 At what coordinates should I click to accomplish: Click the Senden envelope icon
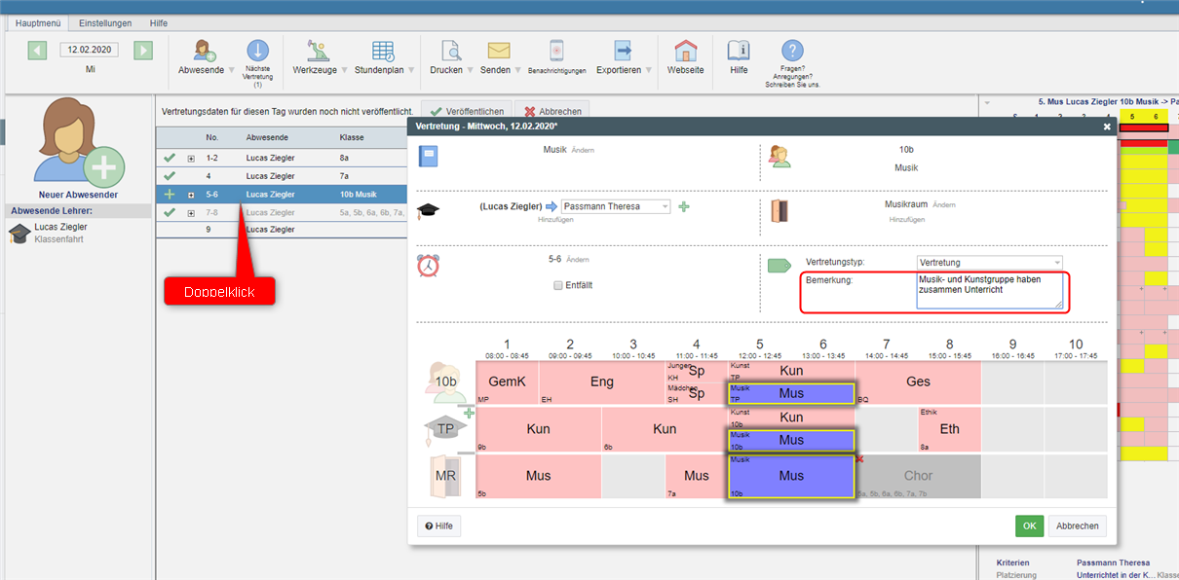coord(499,51)
